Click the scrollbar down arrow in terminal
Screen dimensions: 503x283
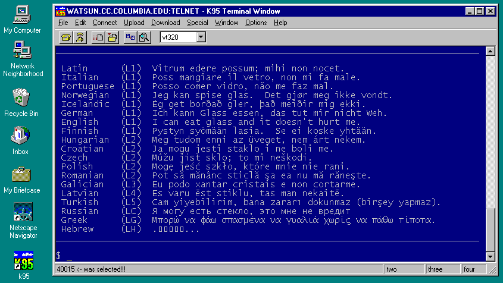(490, 256)
